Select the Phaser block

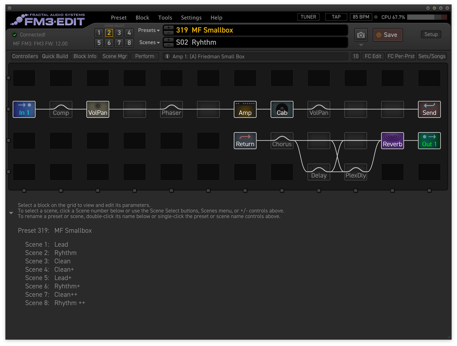point(171,109)
